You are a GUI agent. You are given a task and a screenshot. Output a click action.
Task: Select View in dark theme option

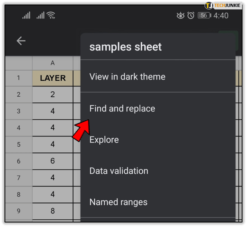tap(127, 77)
